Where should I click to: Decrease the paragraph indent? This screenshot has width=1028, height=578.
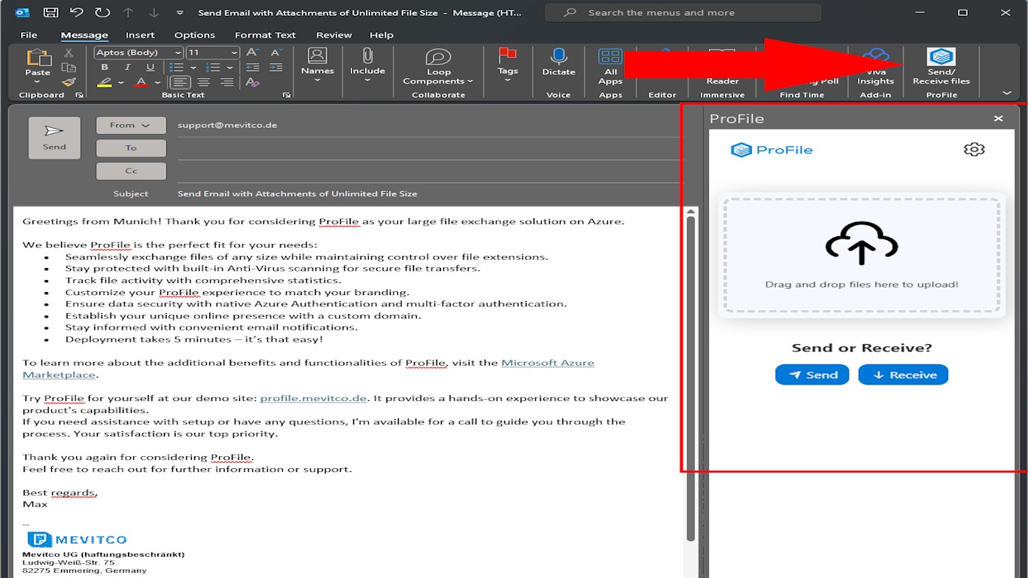pyautogui.click(x=252, y=68)
